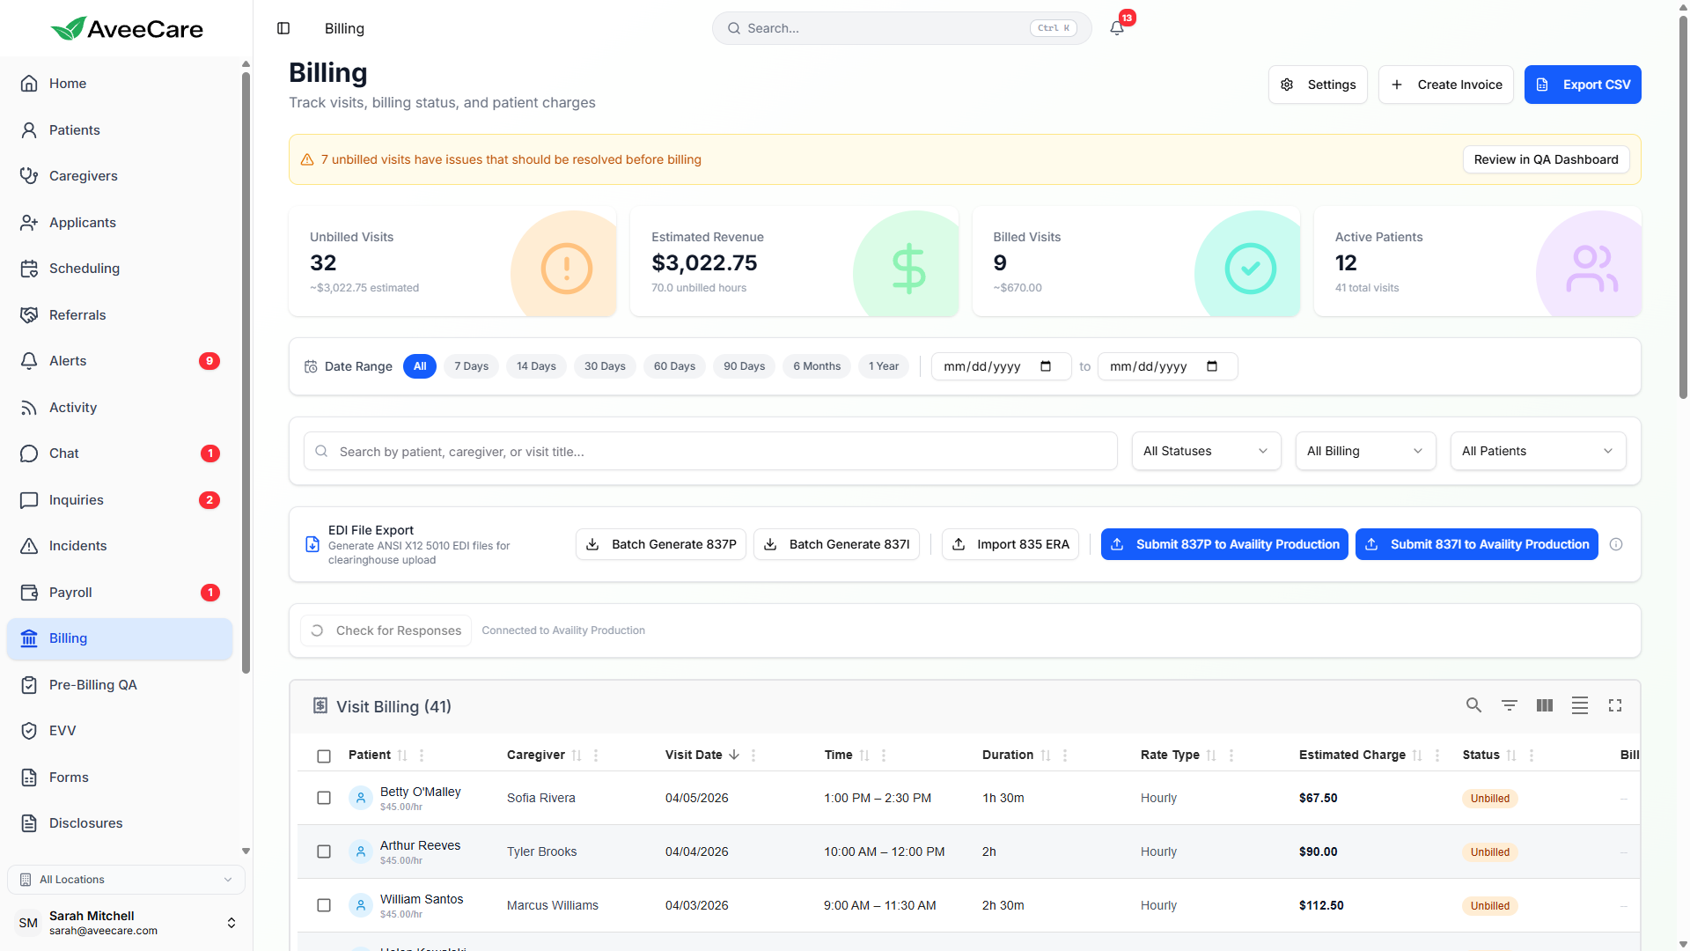The width and height of the screenshot is (1690, 951).
Task: Open the search icon in Visit Billing table
Action: coord(1473,705)
